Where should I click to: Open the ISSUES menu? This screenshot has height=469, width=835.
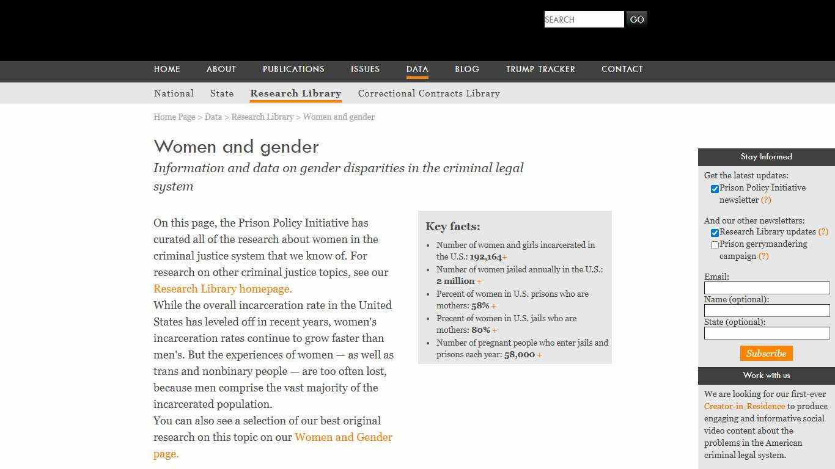365,69
